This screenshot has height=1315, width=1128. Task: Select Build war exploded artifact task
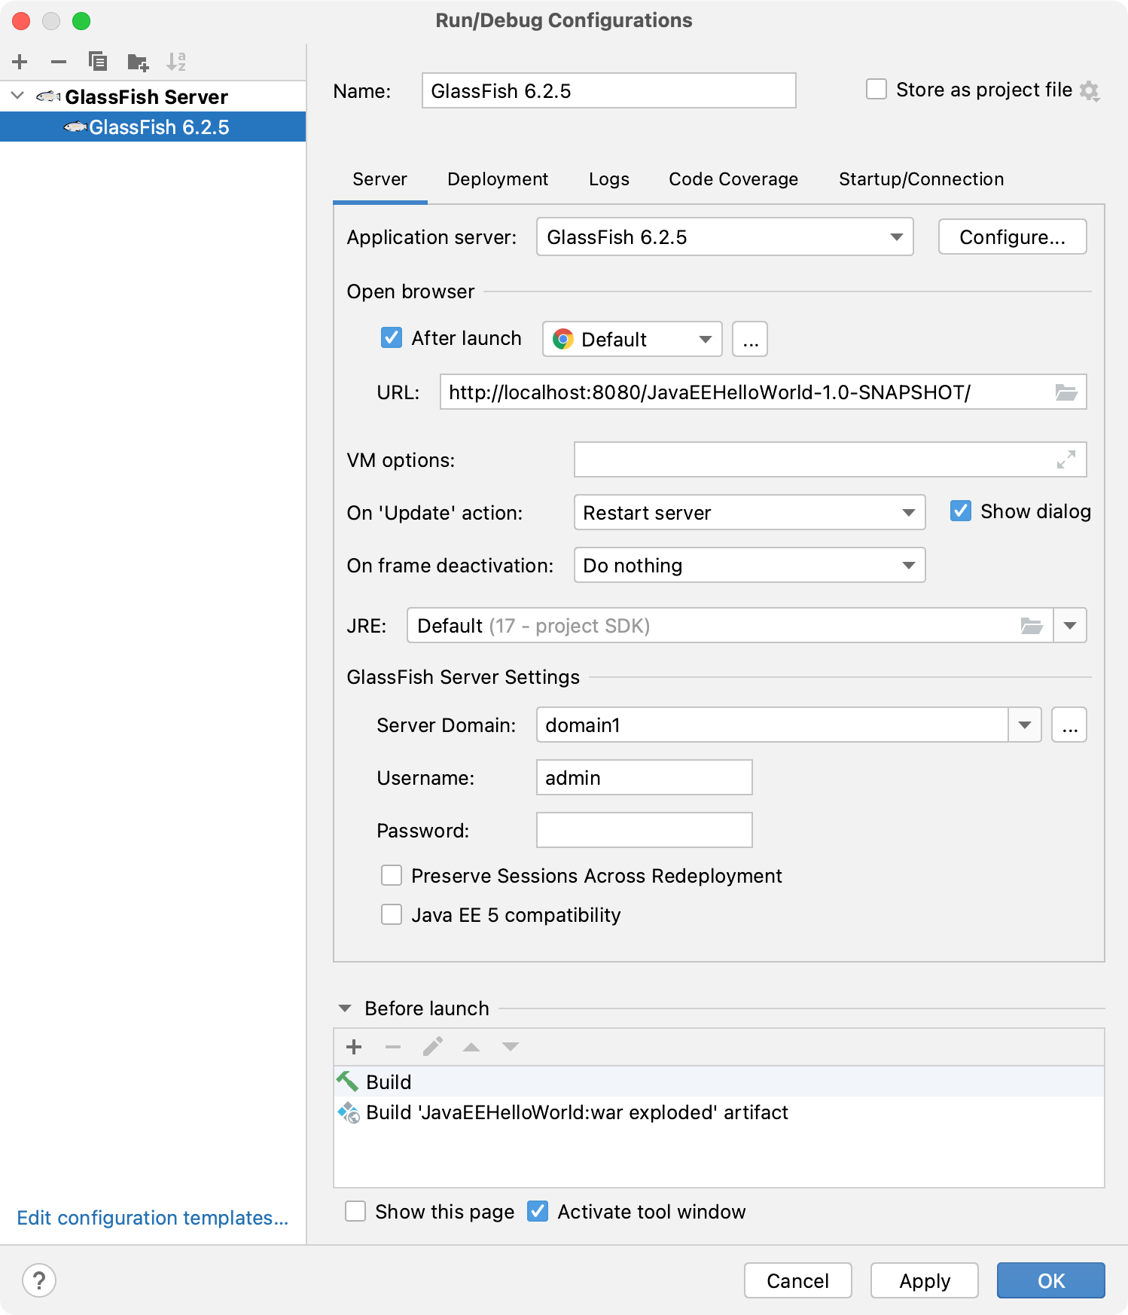tap(719, 1112)
